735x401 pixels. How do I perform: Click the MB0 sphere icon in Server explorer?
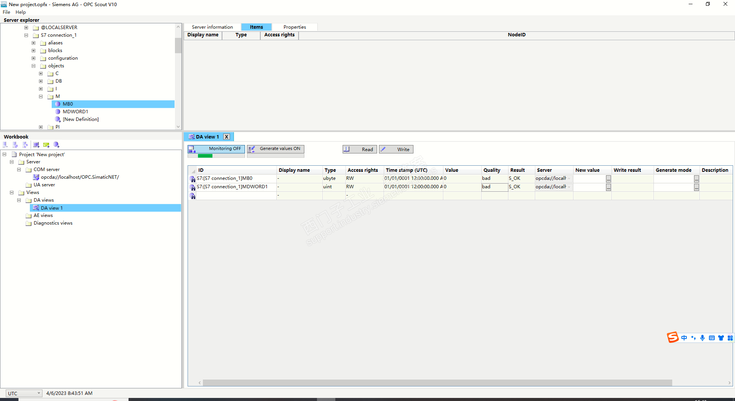(58, 104)
